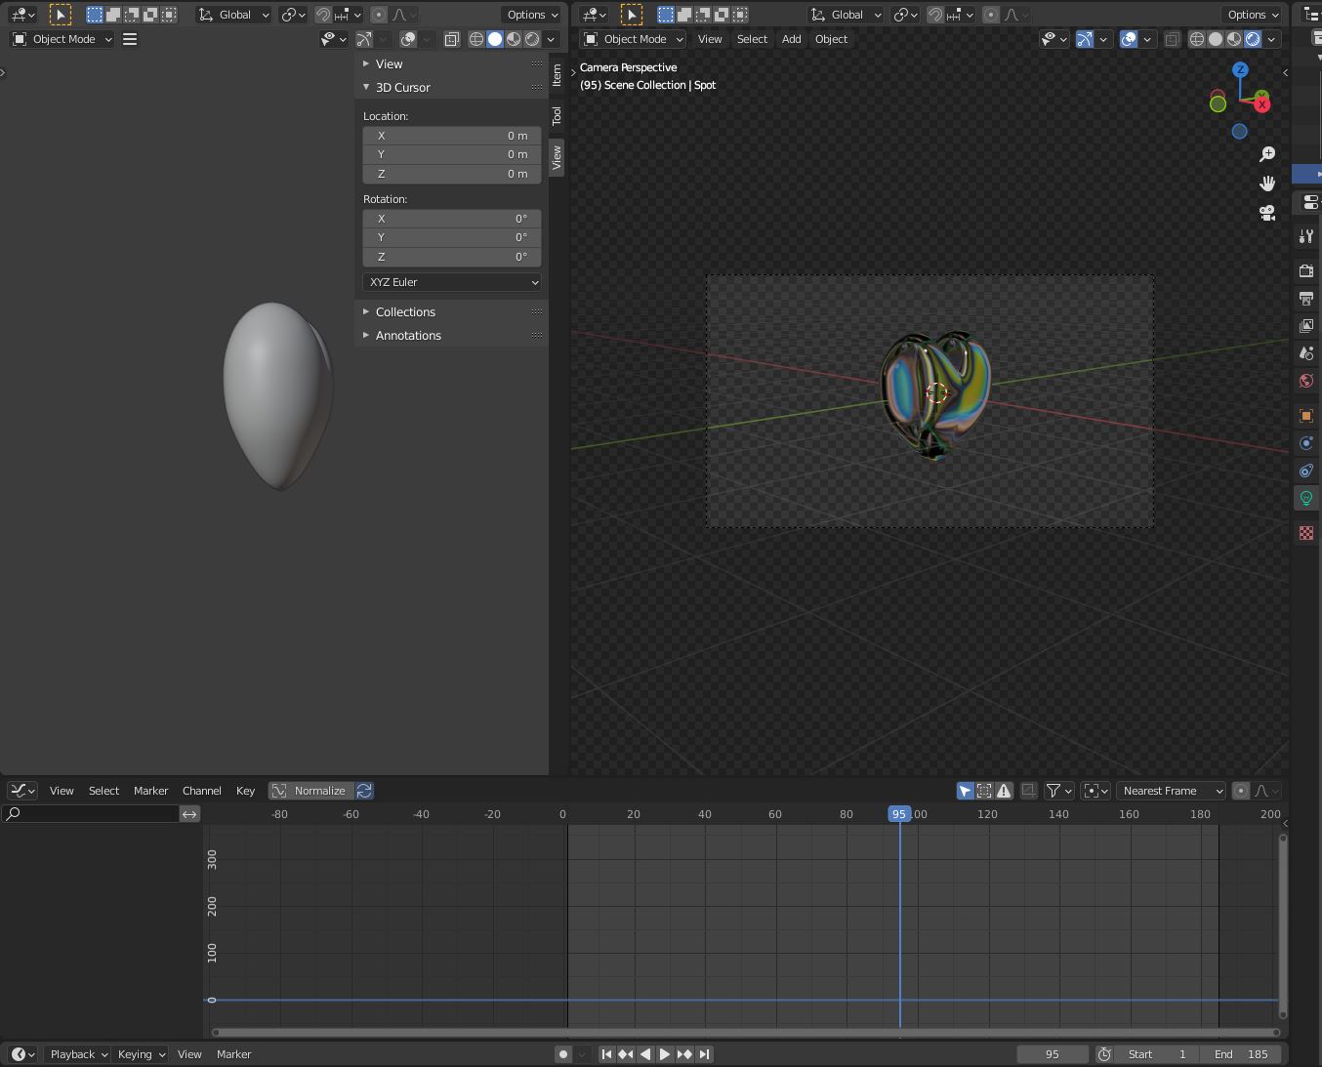Toggle the Normalize button in graph editor
The image size is (1322, 1067).
point(310,791)
